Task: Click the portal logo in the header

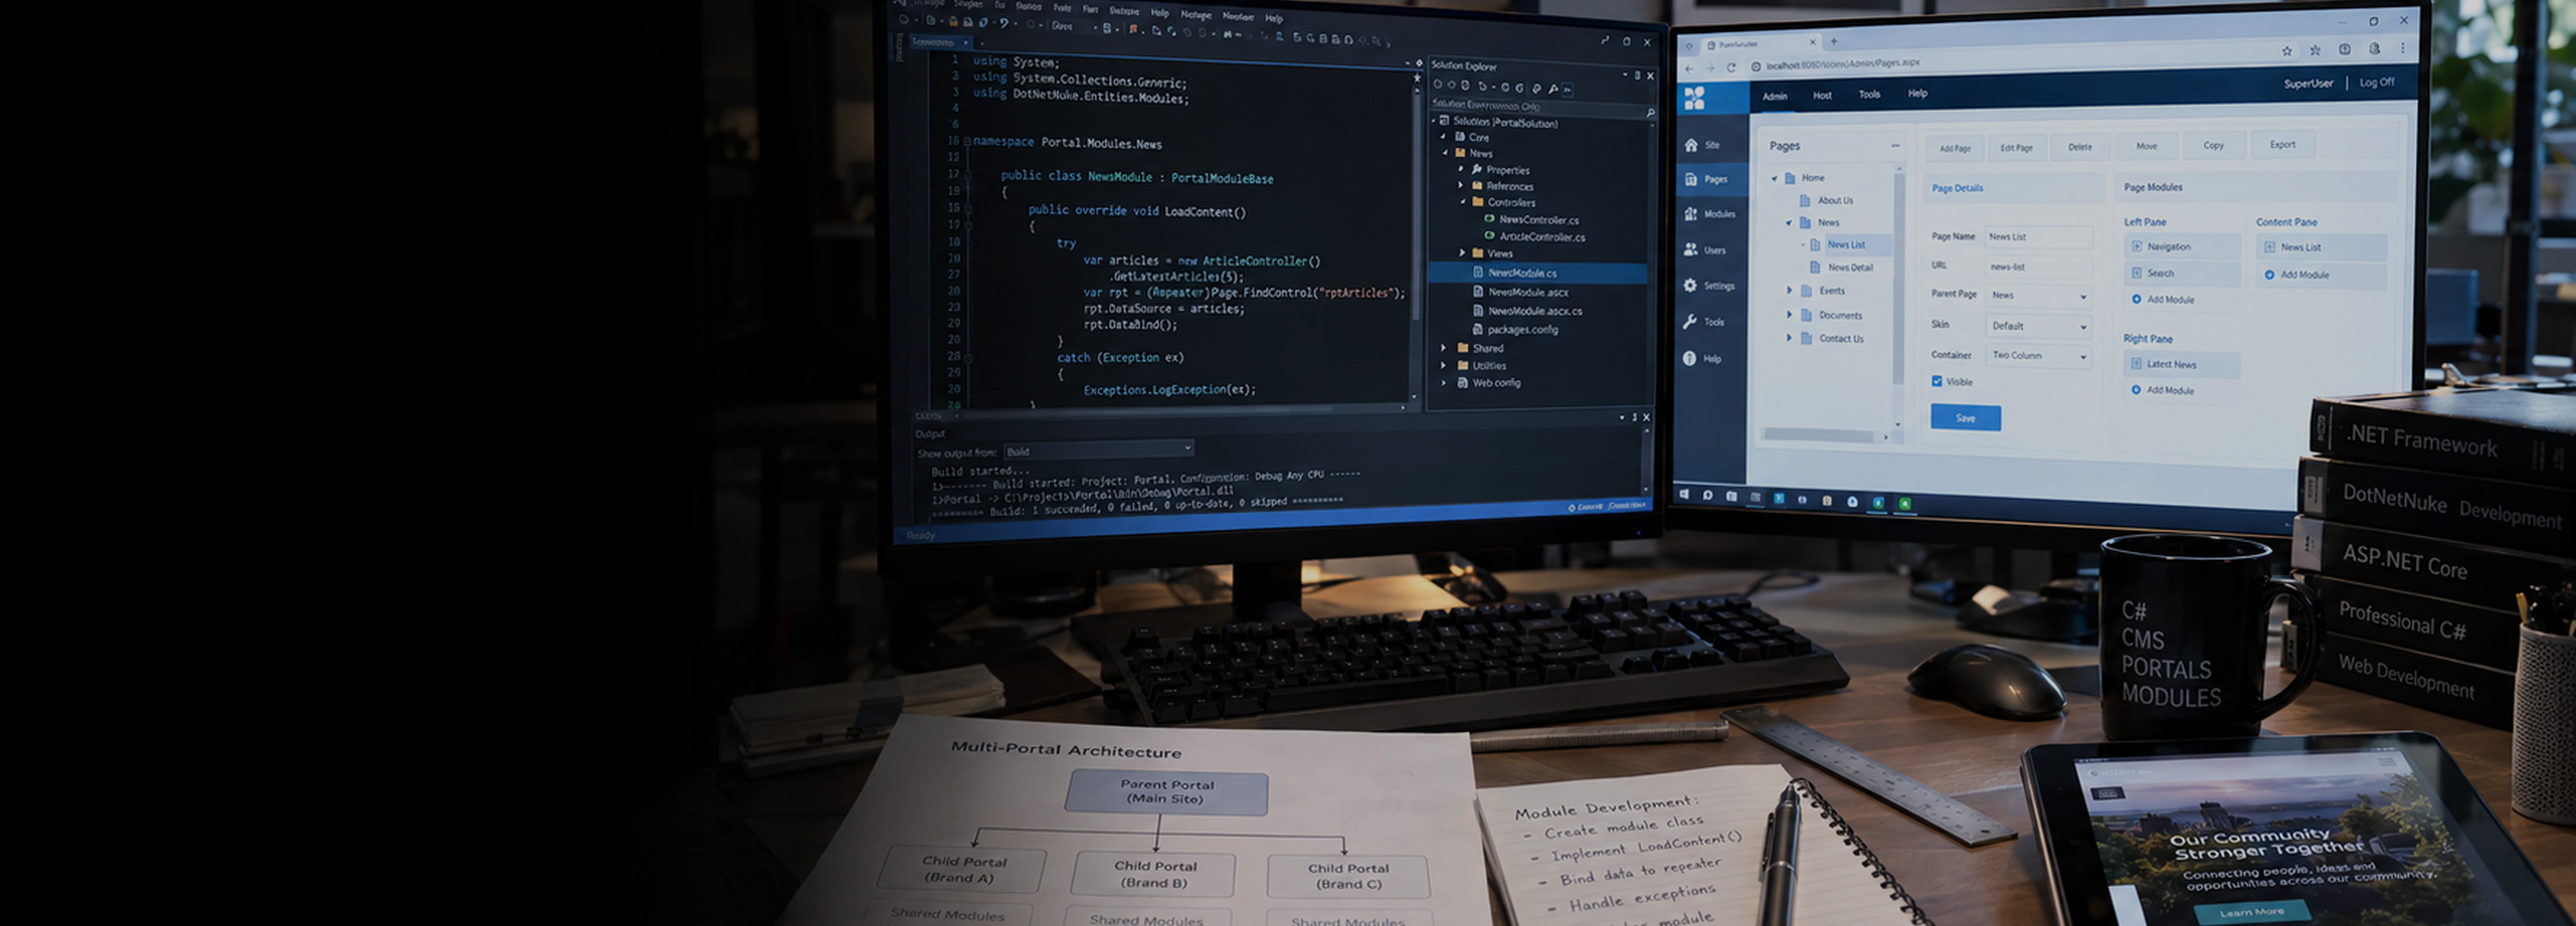Action: (1694, 98)
